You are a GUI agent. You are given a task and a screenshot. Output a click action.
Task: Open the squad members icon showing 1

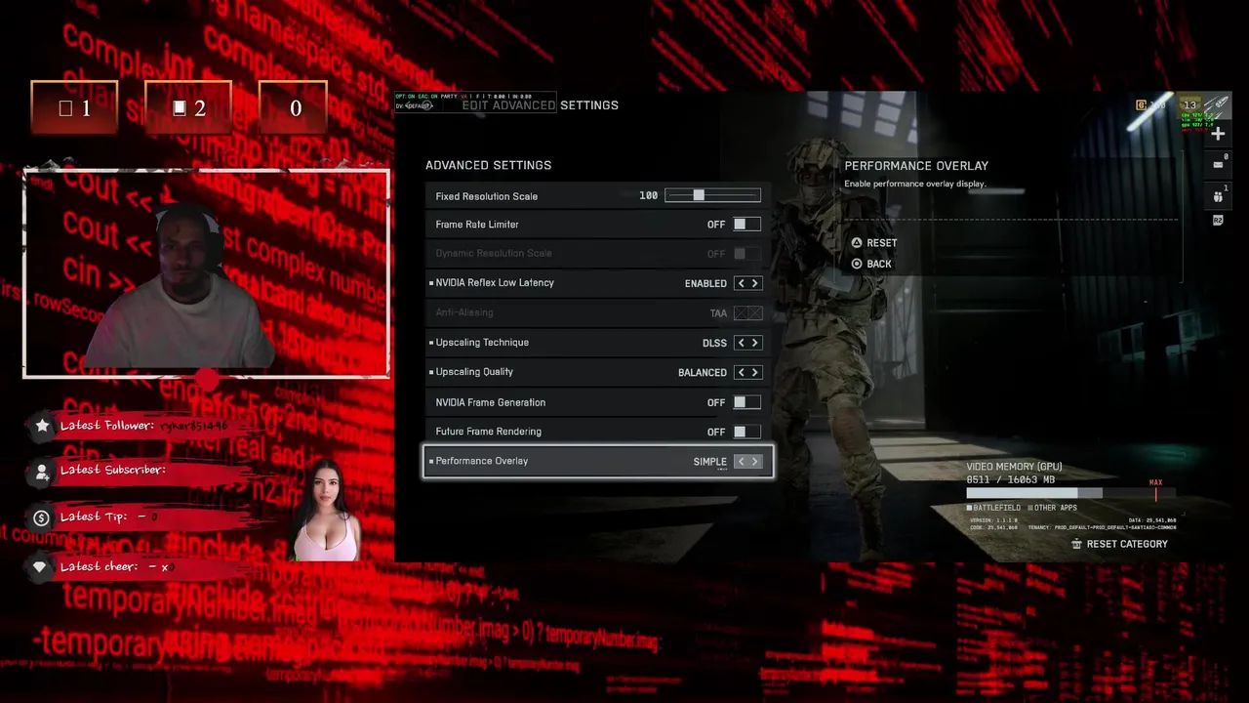coord(1218,196)
